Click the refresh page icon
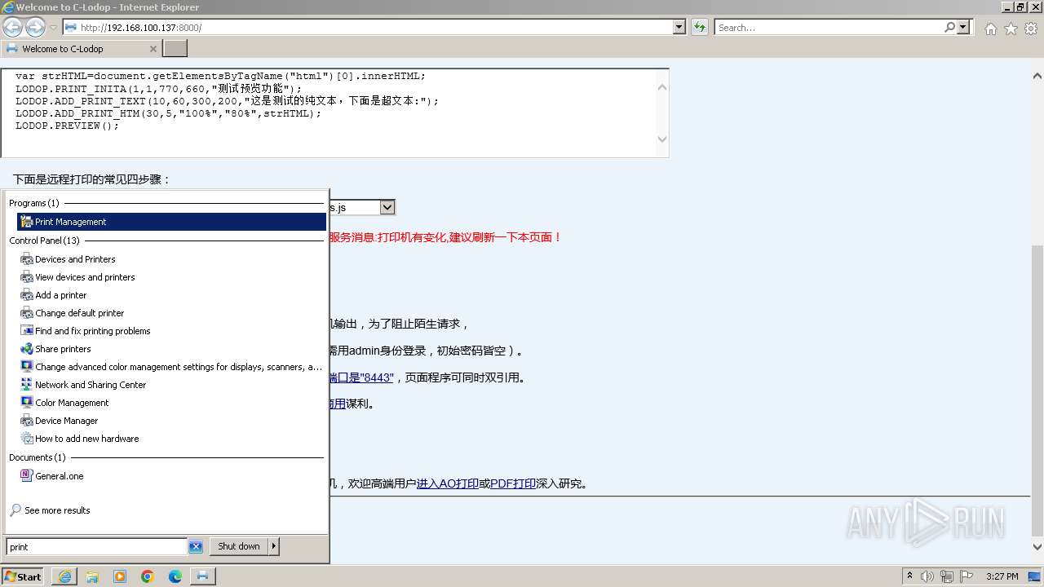1044x587 pixels. point(699,28)
